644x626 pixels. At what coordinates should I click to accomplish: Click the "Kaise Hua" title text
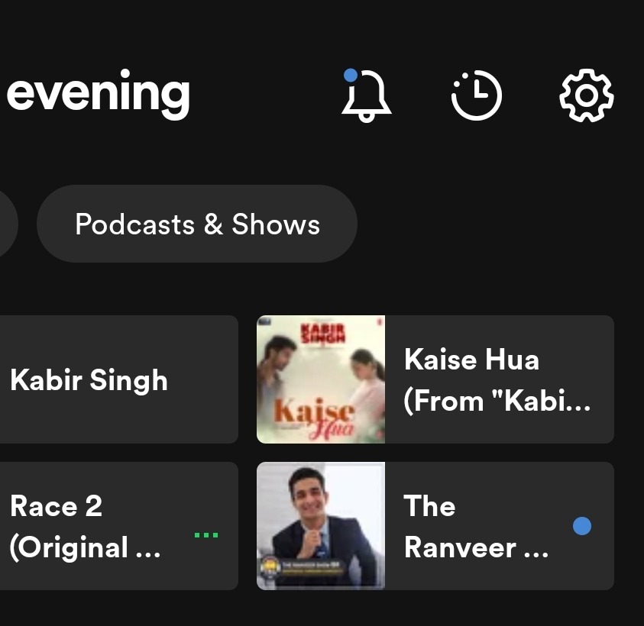pos(471,360)
